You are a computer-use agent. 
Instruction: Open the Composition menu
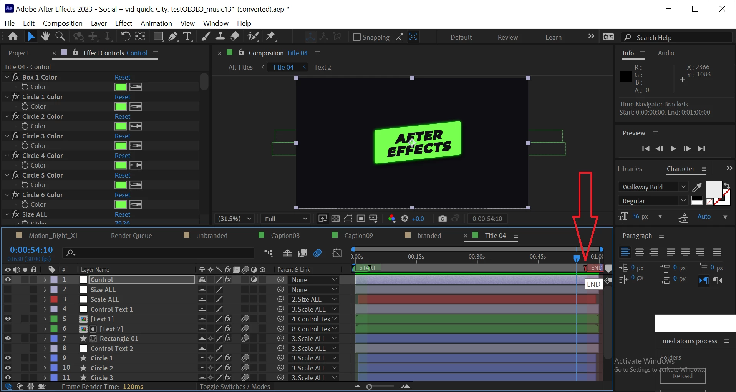(63, 23)
